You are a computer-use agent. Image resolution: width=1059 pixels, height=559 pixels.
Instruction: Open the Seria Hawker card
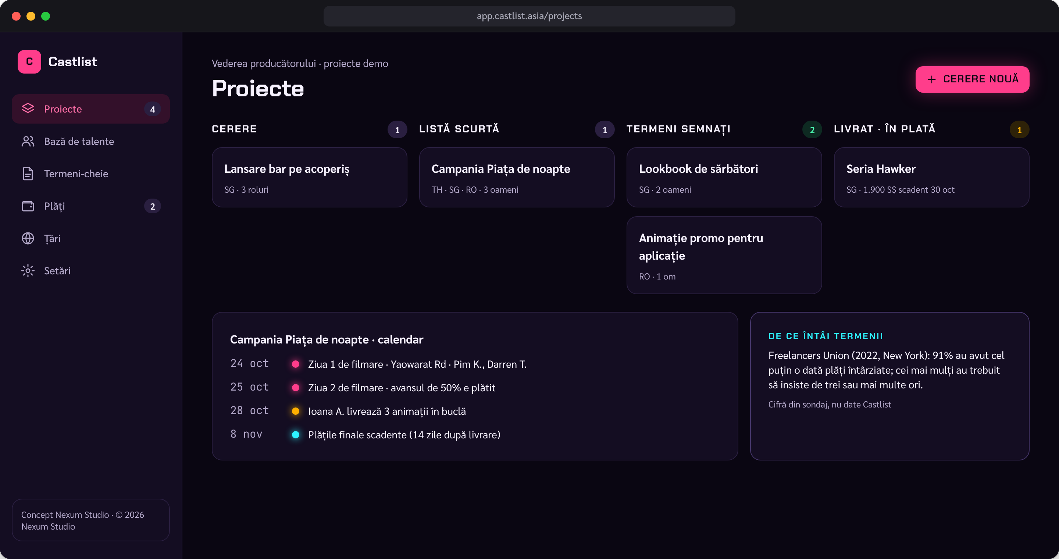pos(931,177)
